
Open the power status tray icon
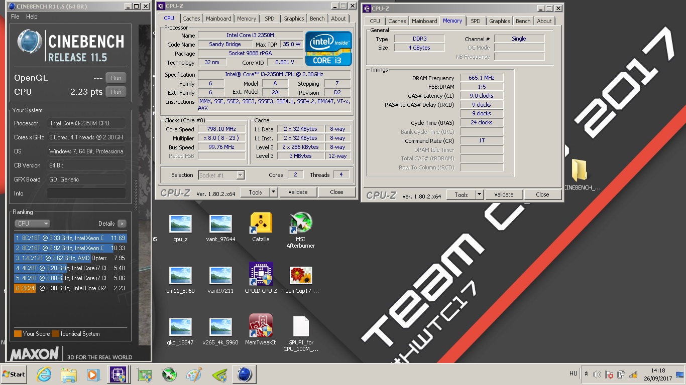pos(621,374)
